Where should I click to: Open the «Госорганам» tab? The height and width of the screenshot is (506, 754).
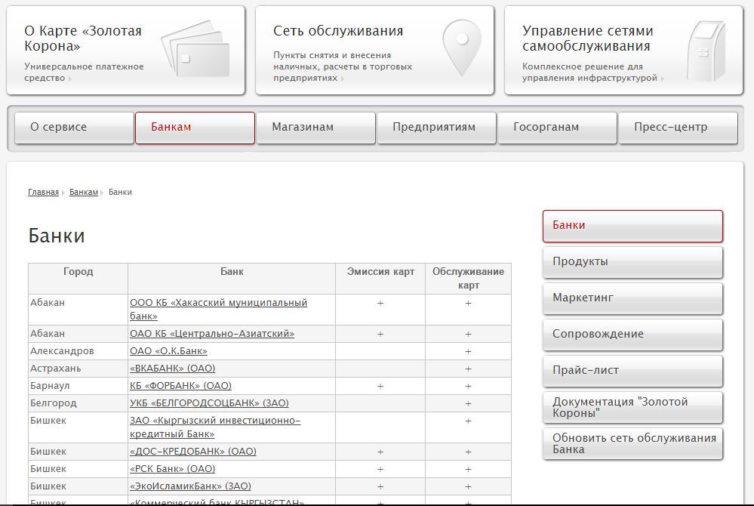pos(557,128)
